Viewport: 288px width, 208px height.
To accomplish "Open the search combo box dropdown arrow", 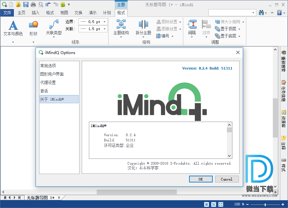I will [x=253, y=13].
